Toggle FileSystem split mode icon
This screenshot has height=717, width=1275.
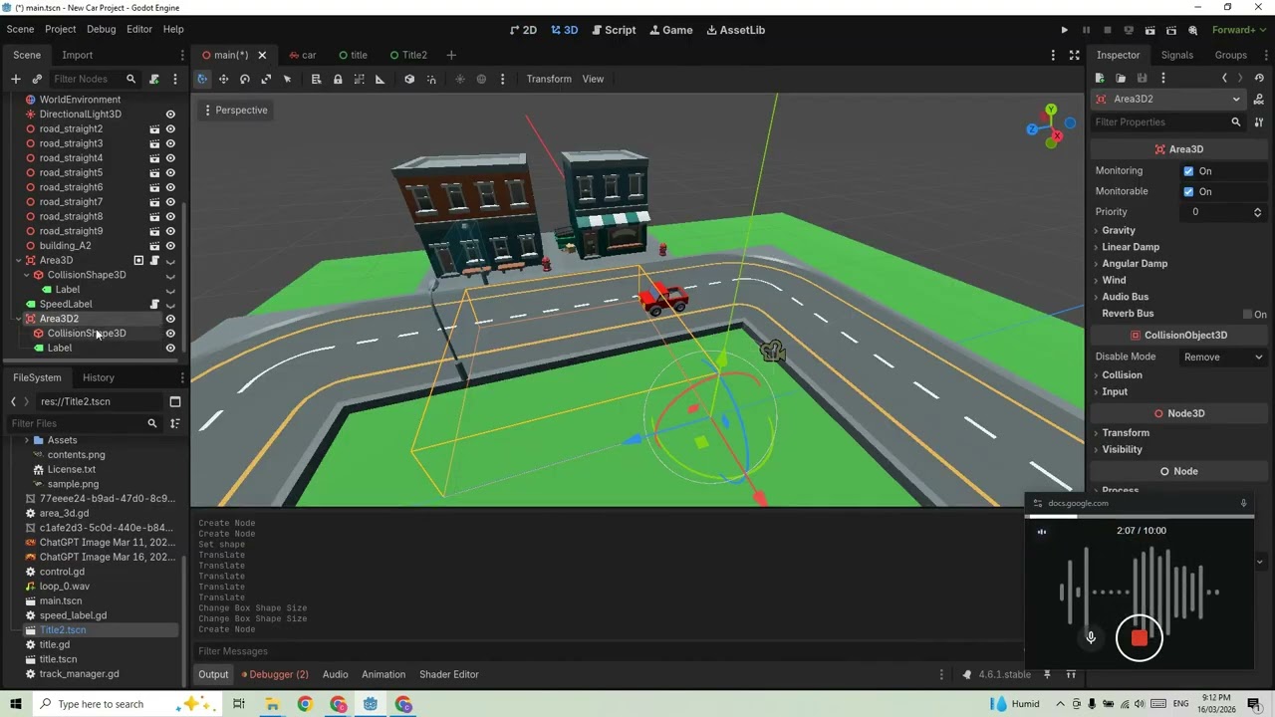174,401
